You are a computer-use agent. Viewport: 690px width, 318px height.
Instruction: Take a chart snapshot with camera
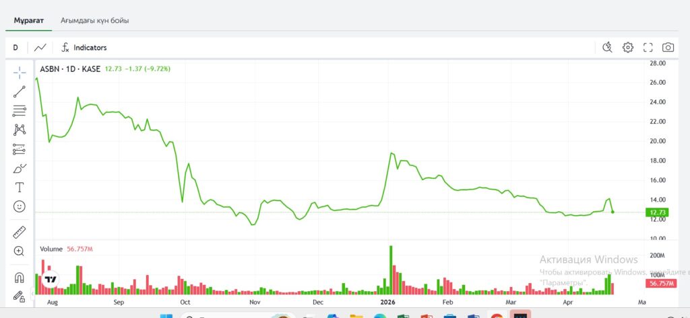pyautogui.click(x=668, y=47)
